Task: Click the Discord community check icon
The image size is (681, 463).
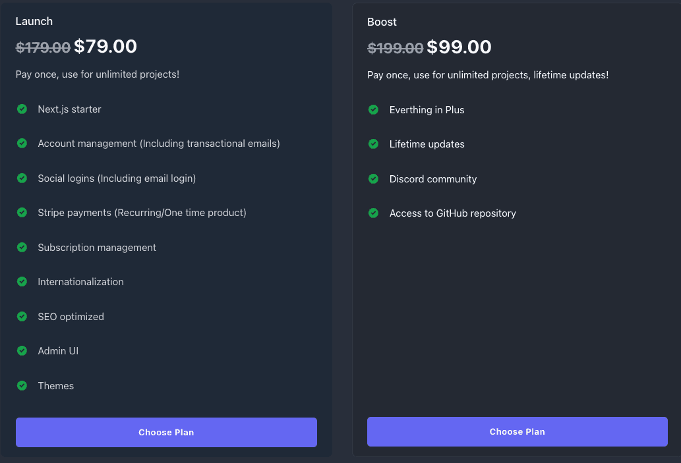Action: [x=373, y=178]
